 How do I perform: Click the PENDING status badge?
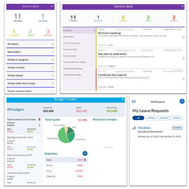click(177, 128)
